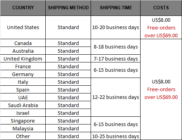This screenshot has width=182, height=140.
Task: Select the Other country cell
Action: pyautogui.click(x=23, y=136)
